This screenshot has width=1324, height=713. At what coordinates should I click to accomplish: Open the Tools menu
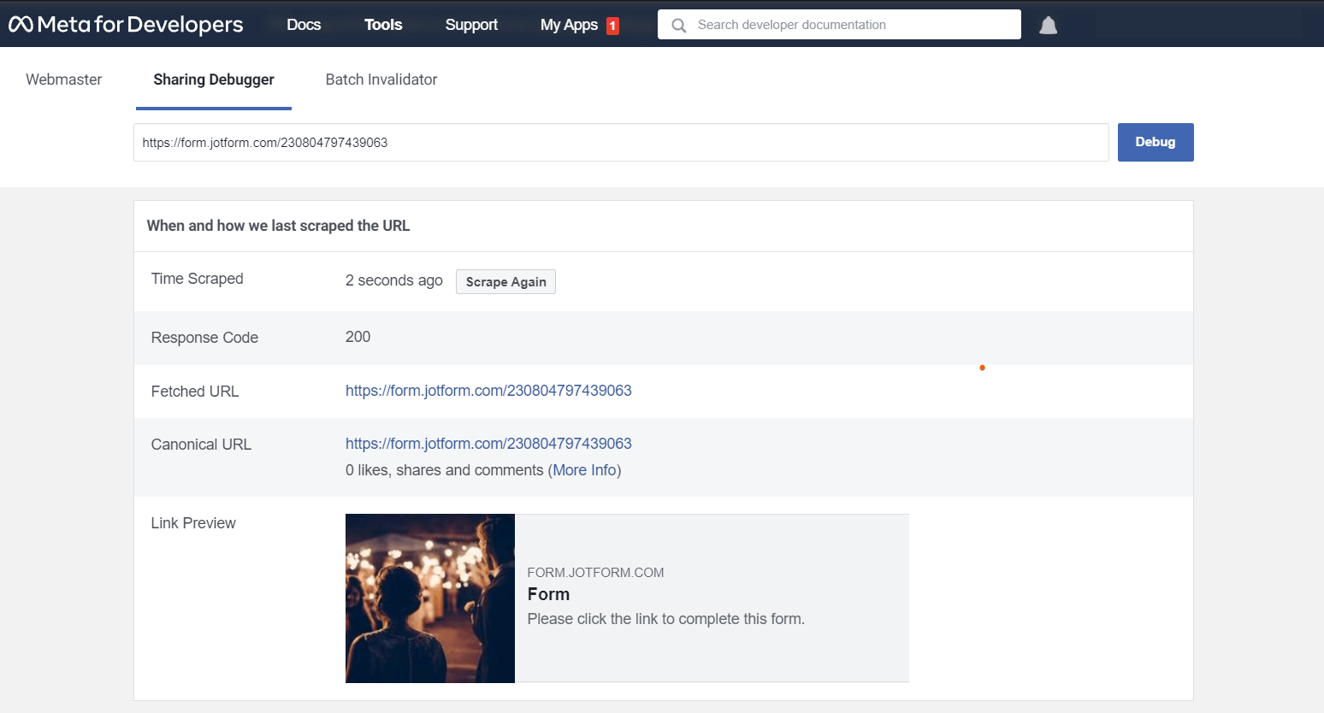pos(383,25)
